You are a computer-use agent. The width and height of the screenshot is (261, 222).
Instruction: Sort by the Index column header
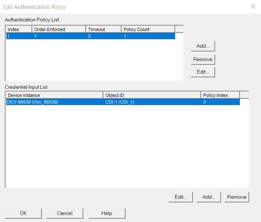(x=19, y=29)
